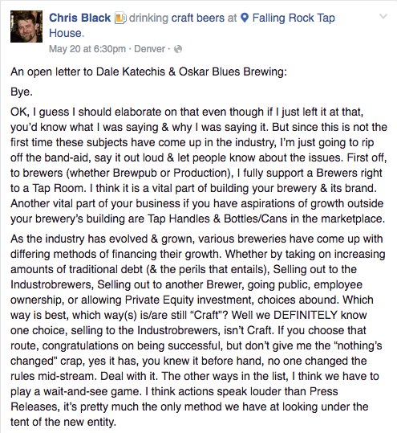Click the 'House.' link on second line
The width and height of the screenshot is (397, 433).
click(67, 33)
